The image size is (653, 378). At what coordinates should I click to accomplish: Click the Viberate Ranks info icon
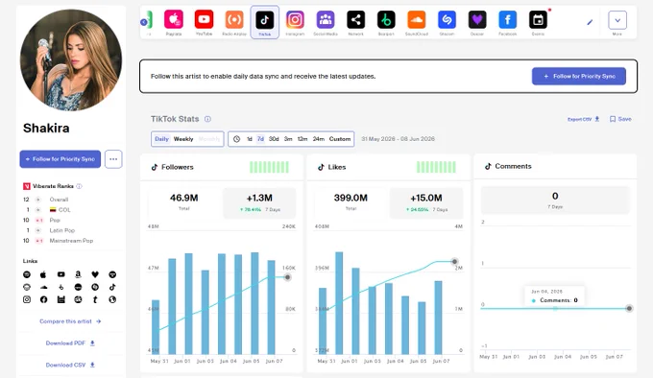[79, 186]
